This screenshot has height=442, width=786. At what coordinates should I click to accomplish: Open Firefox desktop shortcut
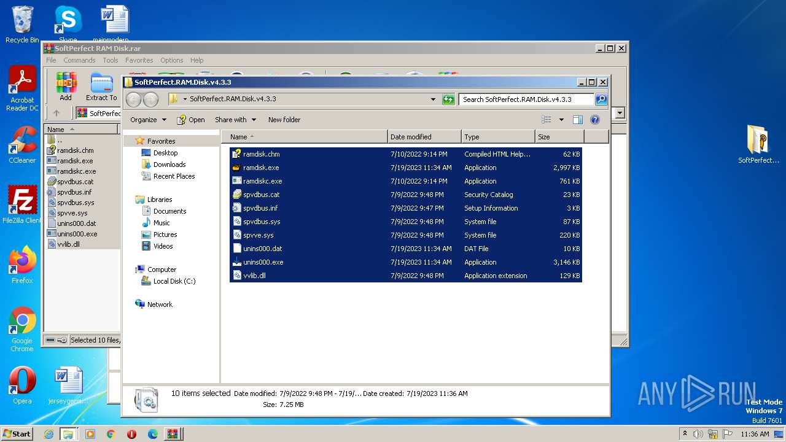[22, 265]
